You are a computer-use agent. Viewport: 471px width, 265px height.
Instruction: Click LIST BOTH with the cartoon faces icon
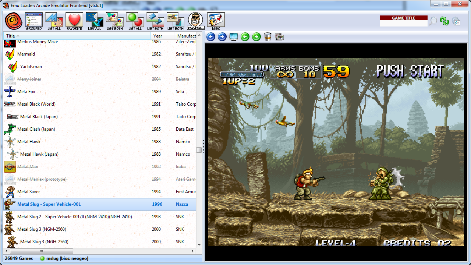[x=115, y=21]
